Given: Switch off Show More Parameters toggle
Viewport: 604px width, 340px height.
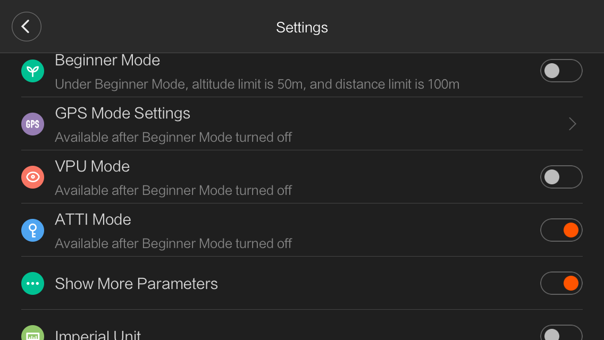Looking at the screenshot, I should 561,283.
